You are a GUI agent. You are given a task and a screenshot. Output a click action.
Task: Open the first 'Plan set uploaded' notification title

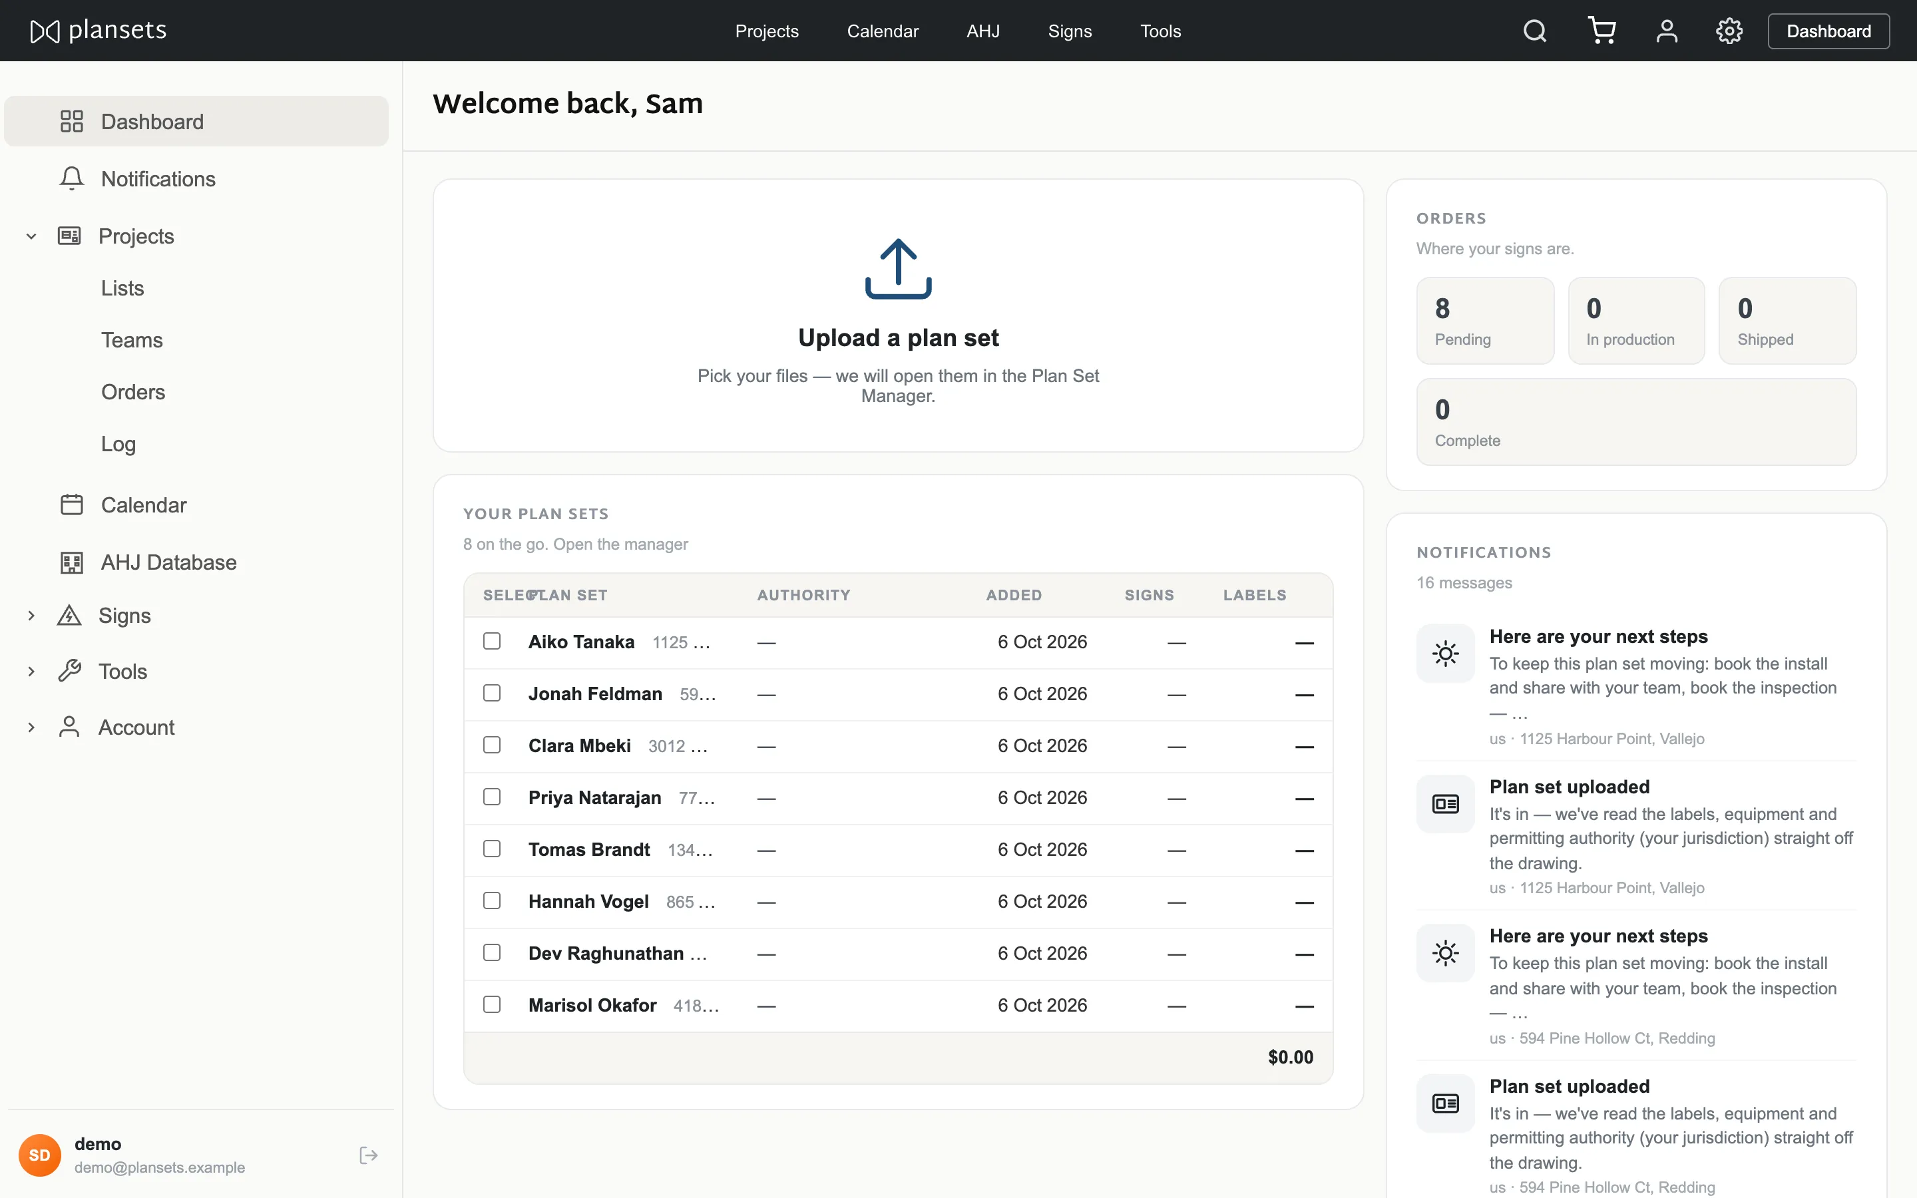[1568, 787]
